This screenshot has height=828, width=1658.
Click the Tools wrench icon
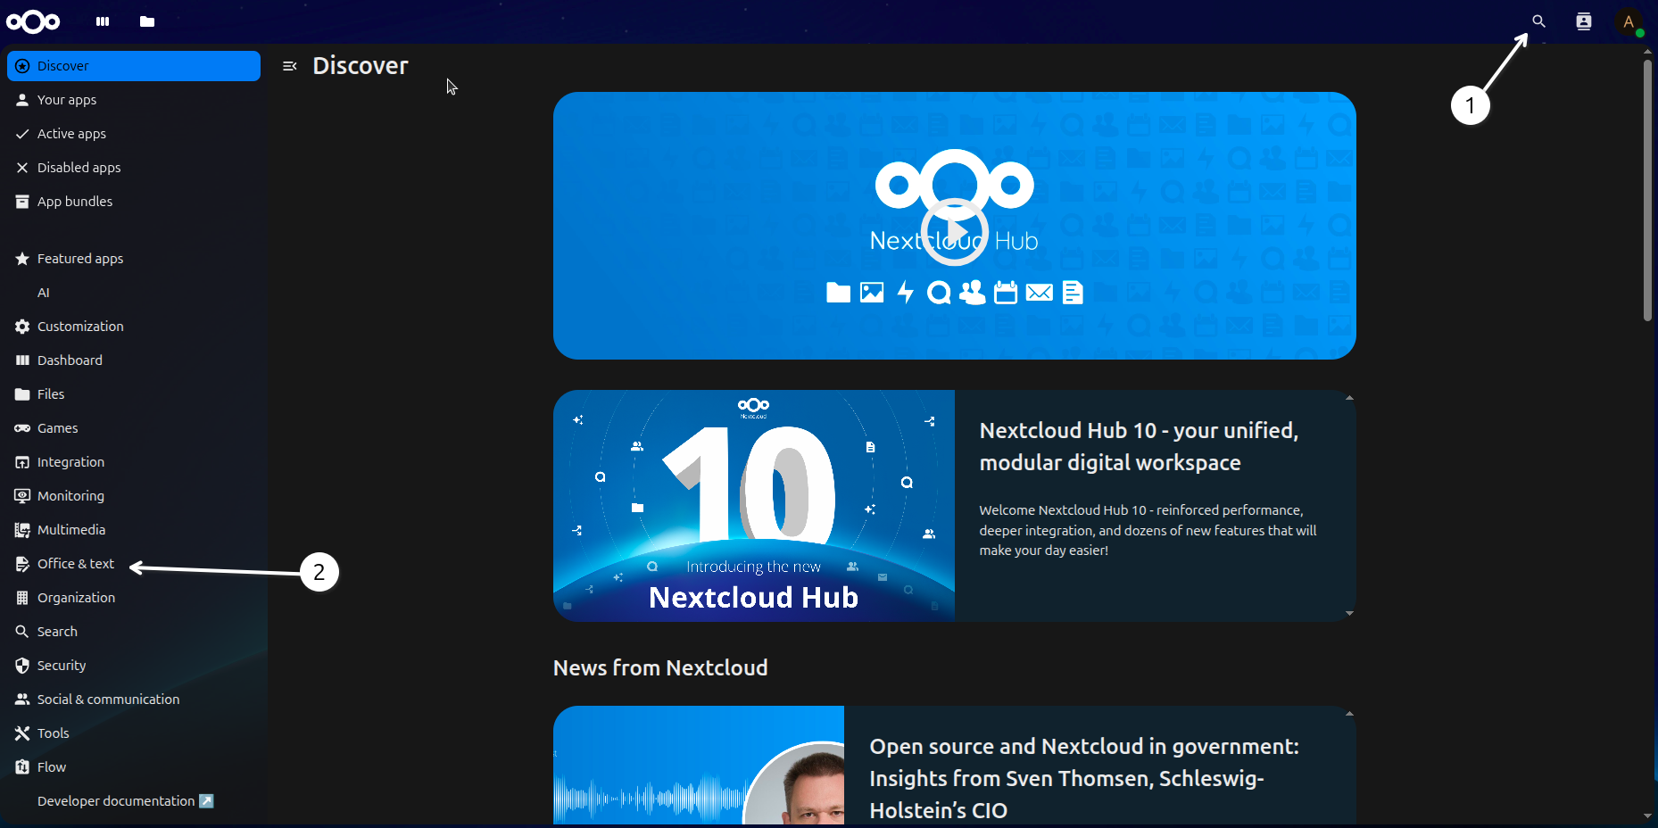[22, 733]
